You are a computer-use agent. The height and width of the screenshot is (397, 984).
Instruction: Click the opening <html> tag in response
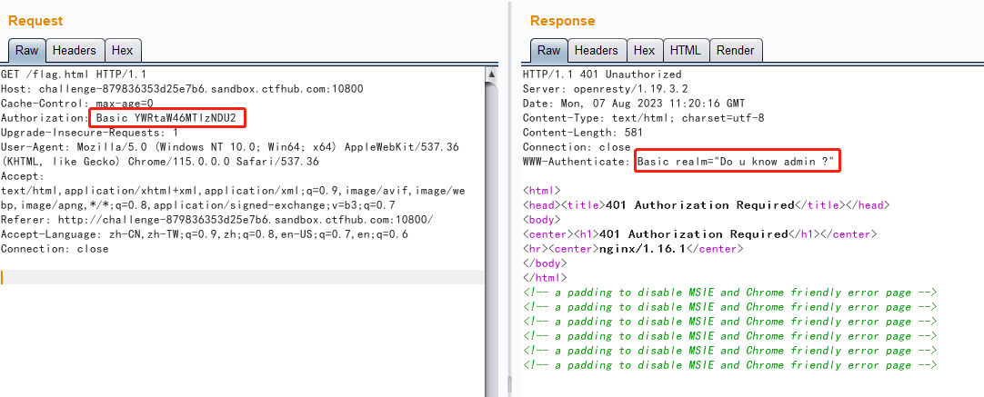[542, 191]
